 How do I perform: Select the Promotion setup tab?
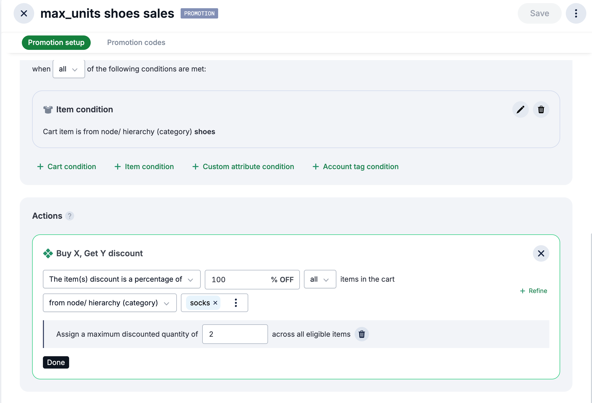point(56,42)
